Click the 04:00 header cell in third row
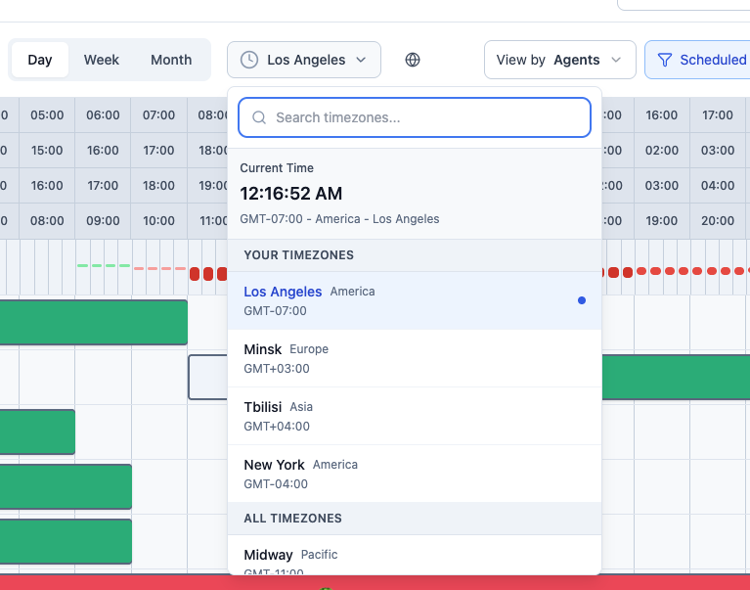This screenshot has height=590, width=750. point(718,185)
